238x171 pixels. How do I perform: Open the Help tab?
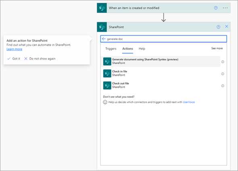pos(142,49)
